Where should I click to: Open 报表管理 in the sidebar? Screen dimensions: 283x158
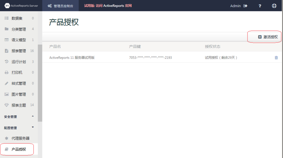(x=19, y=51)
